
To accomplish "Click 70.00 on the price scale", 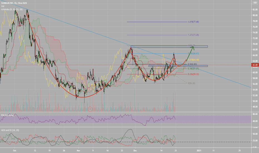I will pos(255,44).
